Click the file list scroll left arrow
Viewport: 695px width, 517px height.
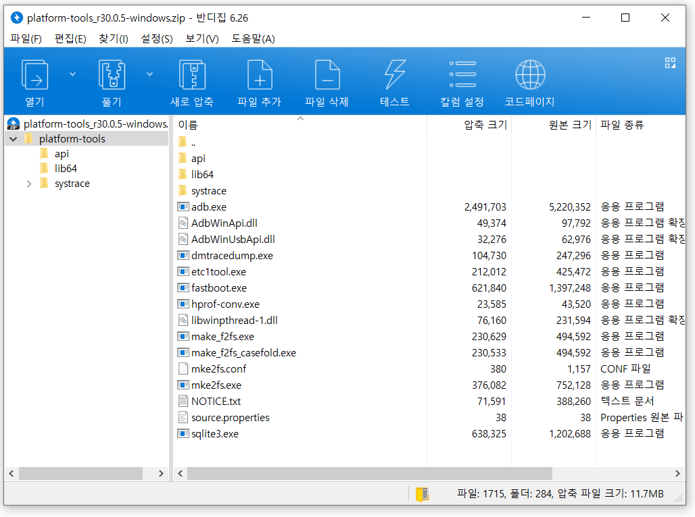click(x=181, y=474)
